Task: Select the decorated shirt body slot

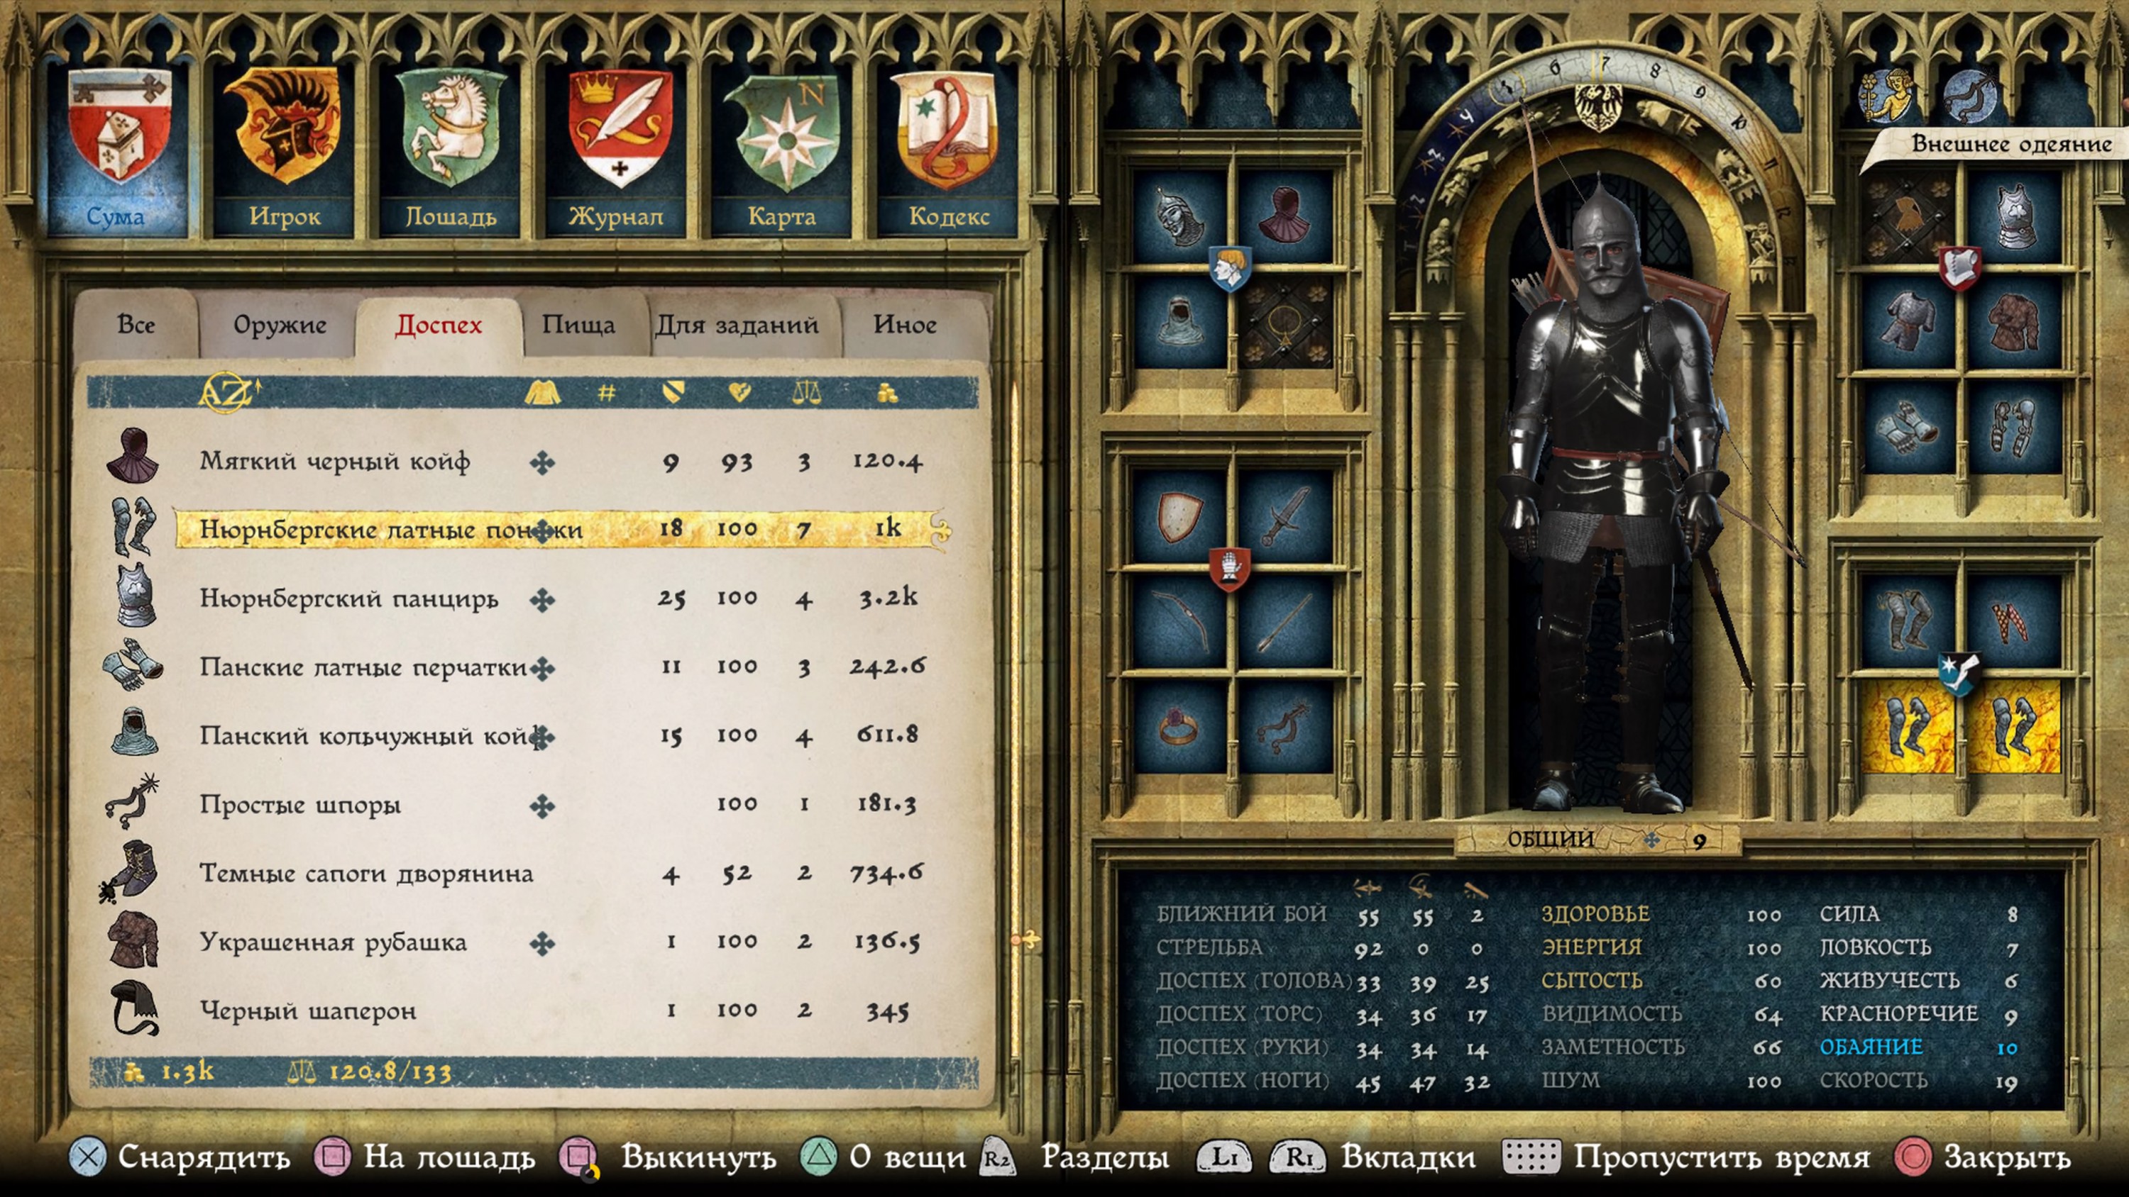Action: (2015, 321)
